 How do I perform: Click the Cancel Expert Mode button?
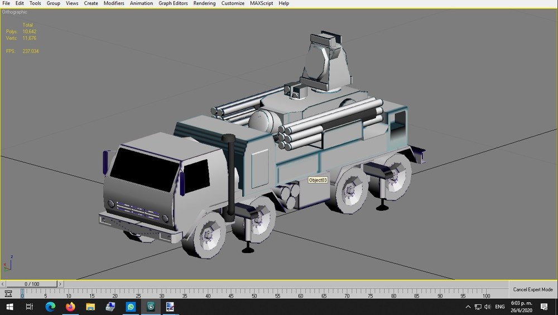[533, 289]
